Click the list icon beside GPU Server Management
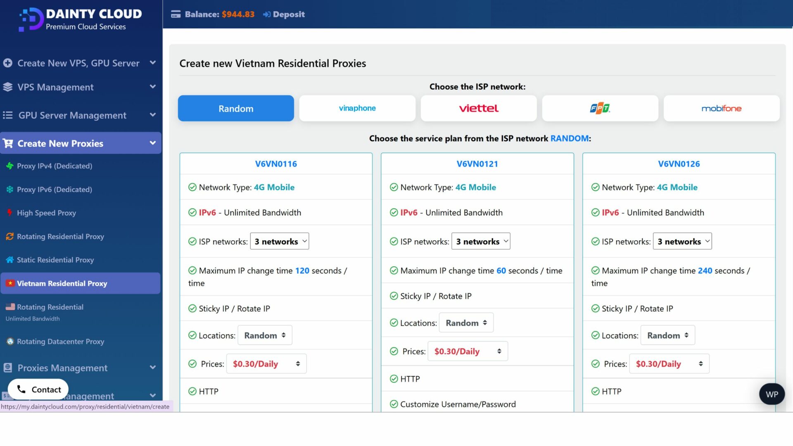Image resolution: width=793 pixels, height=446 pixels. coord(7,115)
